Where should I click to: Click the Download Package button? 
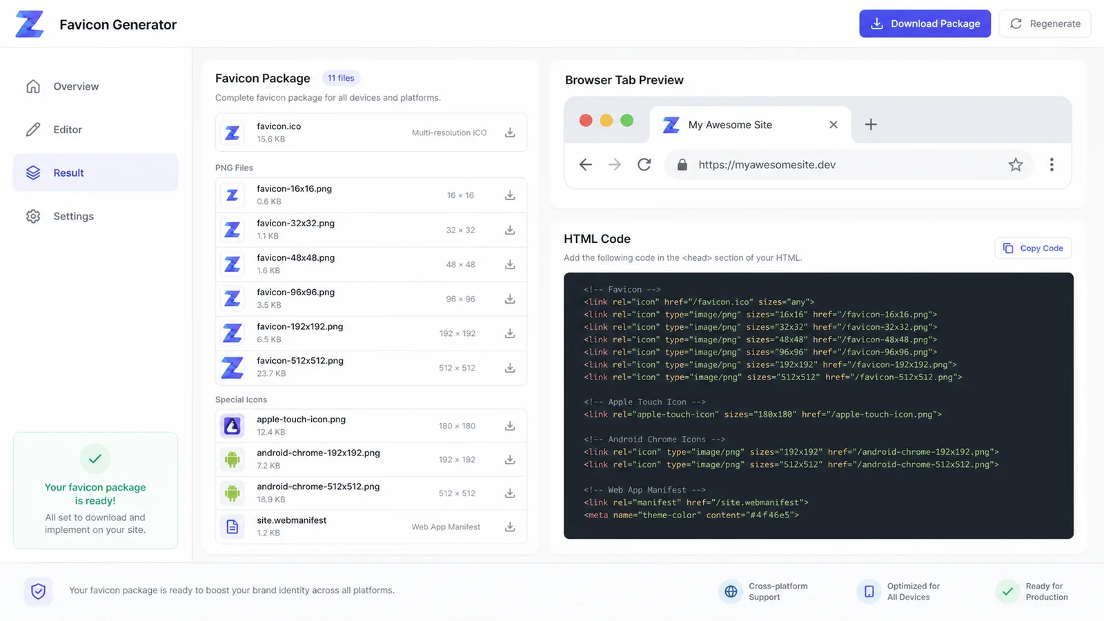(925, 23)
